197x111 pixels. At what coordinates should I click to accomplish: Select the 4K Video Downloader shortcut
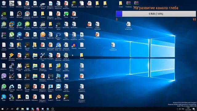click(27, 25)
